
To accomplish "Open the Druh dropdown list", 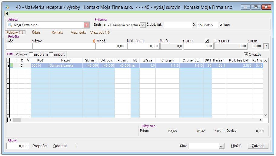I will (143, 25).
